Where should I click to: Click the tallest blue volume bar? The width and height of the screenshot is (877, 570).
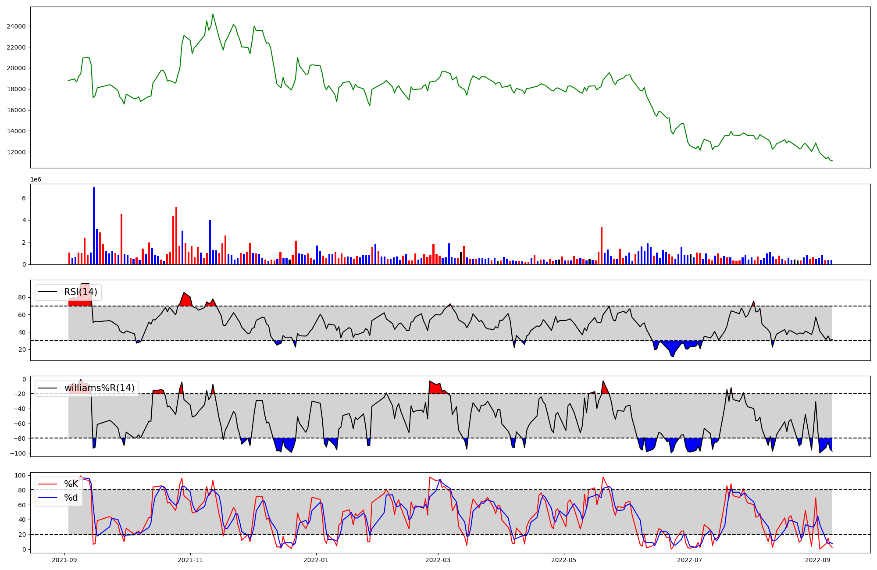click(x=94, y=226)
